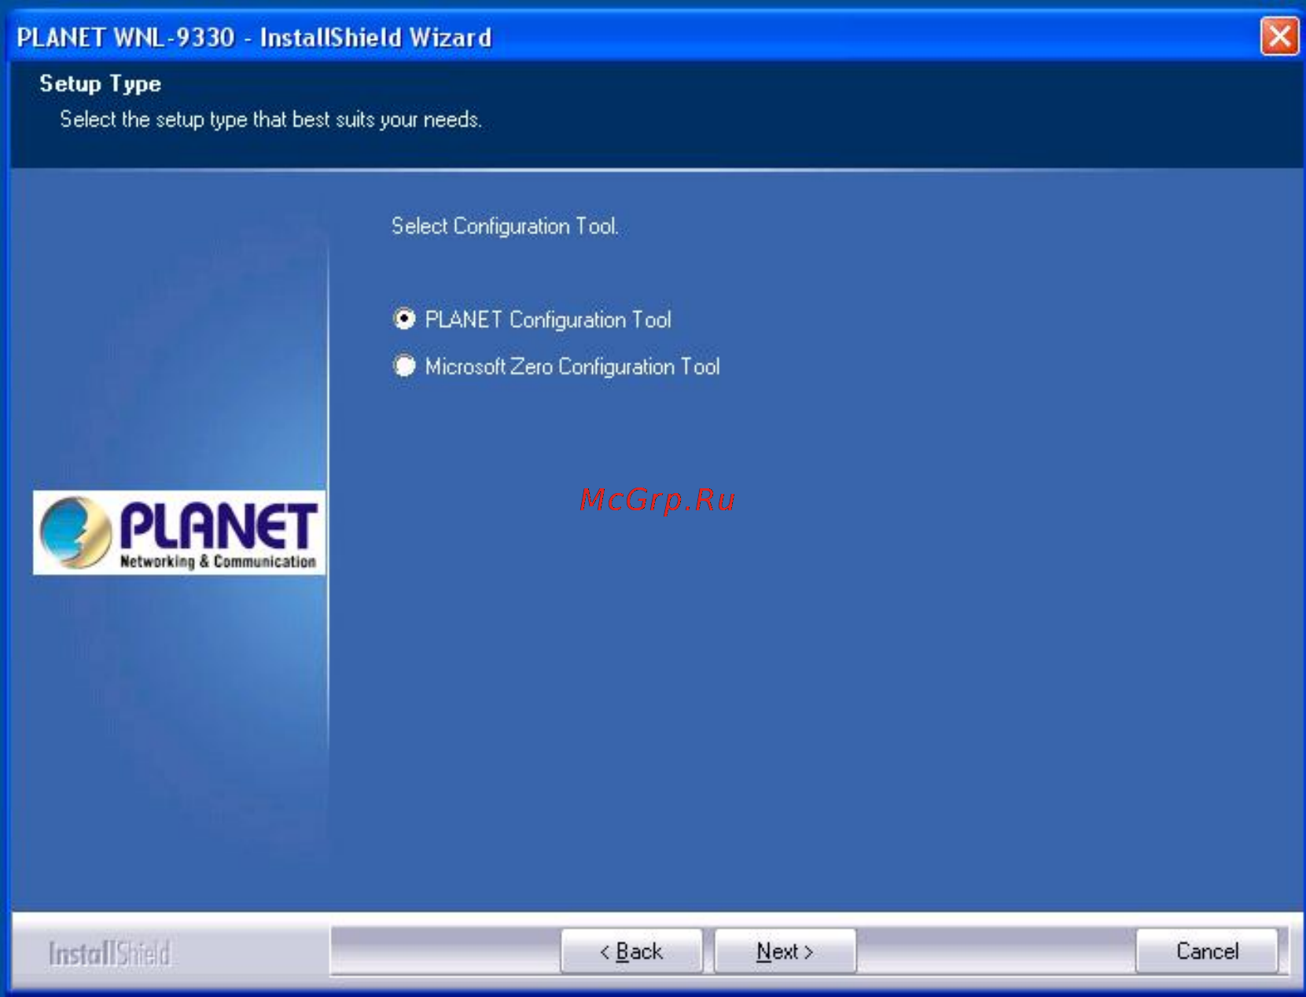The image size is (1306, 997).
Task: Go to the Next setup step
Action: pyautogui.click(x=785, y=951)
